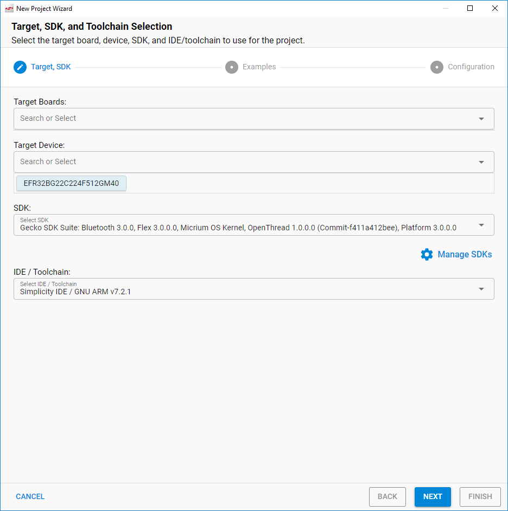Open the Manage SDKs link

(x=465, y=254)
